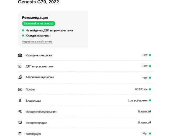Click the Юридически чист bullet text
This screenshot has width=180, height=136.
(x=38, y=36)
